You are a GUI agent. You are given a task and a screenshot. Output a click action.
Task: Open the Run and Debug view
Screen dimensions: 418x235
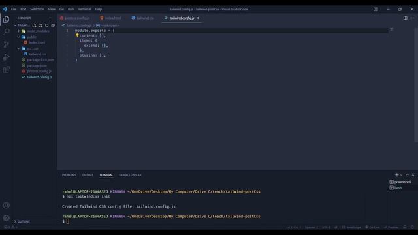(x=6, y=57)
